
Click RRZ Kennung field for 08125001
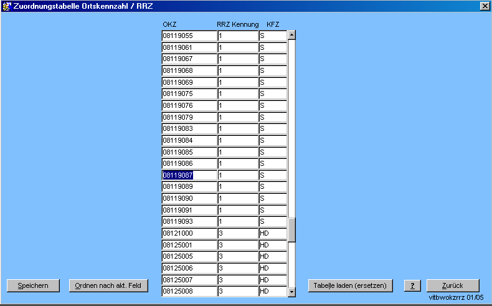coord(237,245)
